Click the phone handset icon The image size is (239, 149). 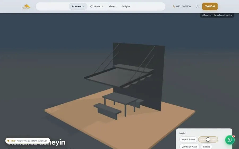click(x=174, y=6)
